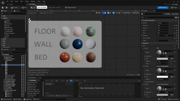Toggle the Is Variable checkbox
The image size is (180, 101).
pyautogui.click(x=163, y=14)
